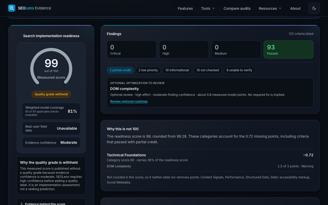Click the SEOLens magnifier logo icon

click(x=12, y=8)
